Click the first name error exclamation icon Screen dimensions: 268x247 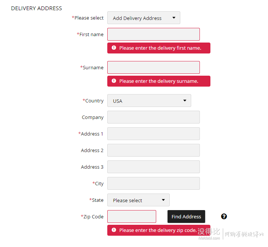pos(114,48)
